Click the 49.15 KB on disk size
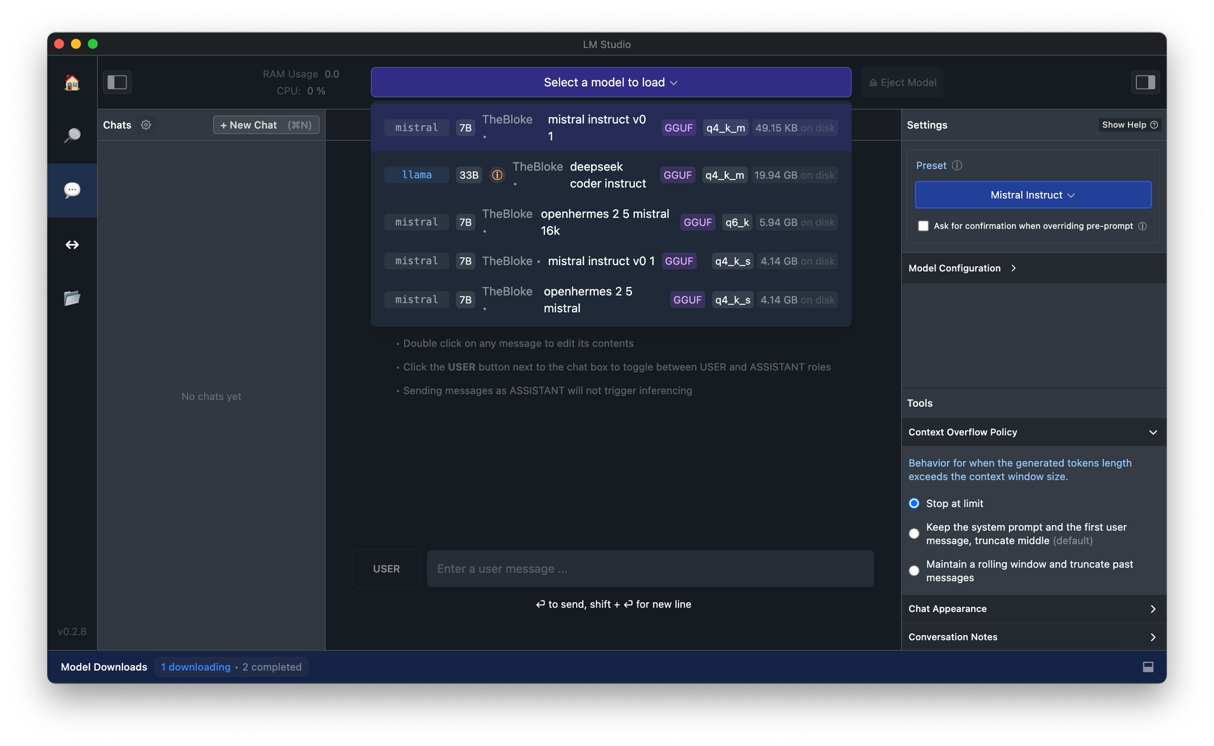Viewport: 1214px width, 746px height. [x=795, y=128]
